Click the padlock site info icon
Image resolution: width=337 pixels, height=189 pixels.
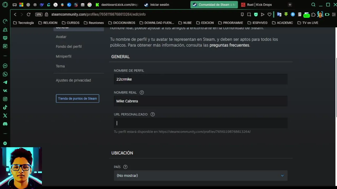click(47, 14)
